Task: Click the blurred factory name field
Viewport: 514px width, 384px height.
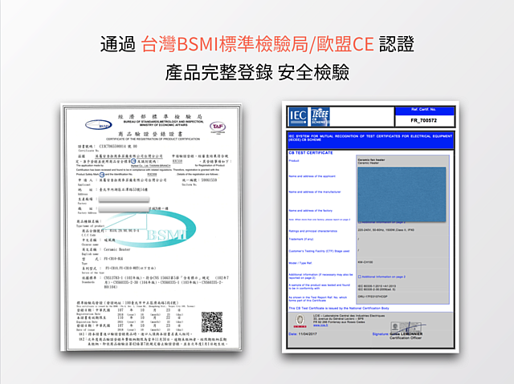Action: click(x=124, y=199)
